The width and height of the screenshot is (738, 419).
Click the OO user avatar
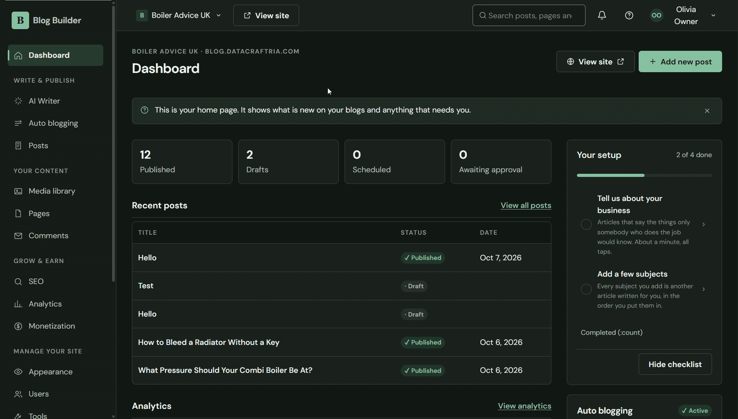point(657,16)
